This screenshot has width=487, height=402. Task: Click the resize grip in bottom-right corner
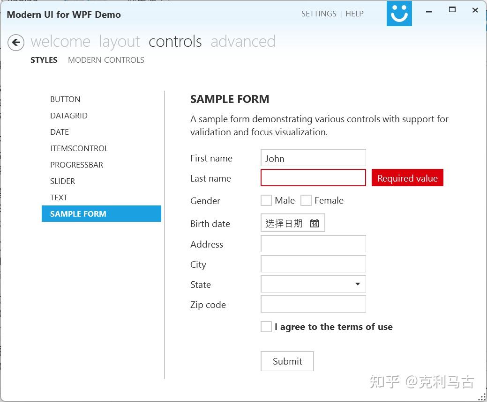click(x=483, y=398)
